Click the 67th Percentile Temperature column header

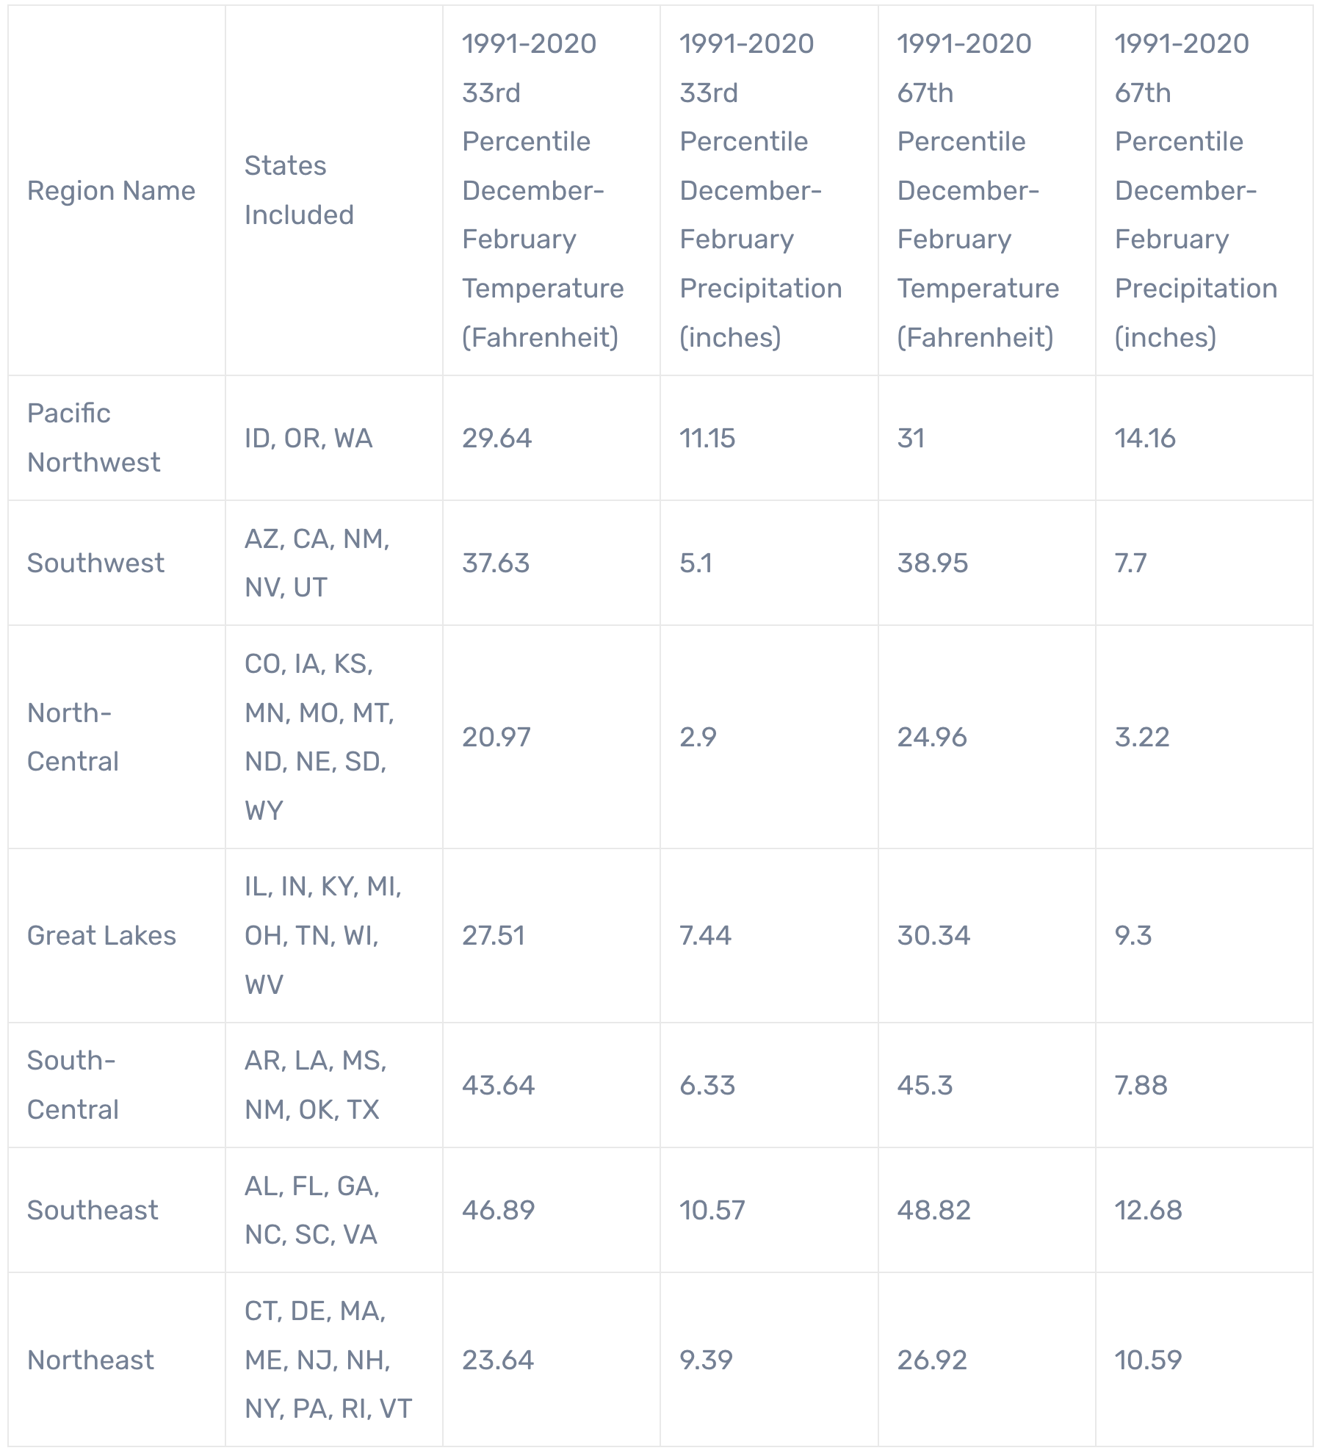978,190
